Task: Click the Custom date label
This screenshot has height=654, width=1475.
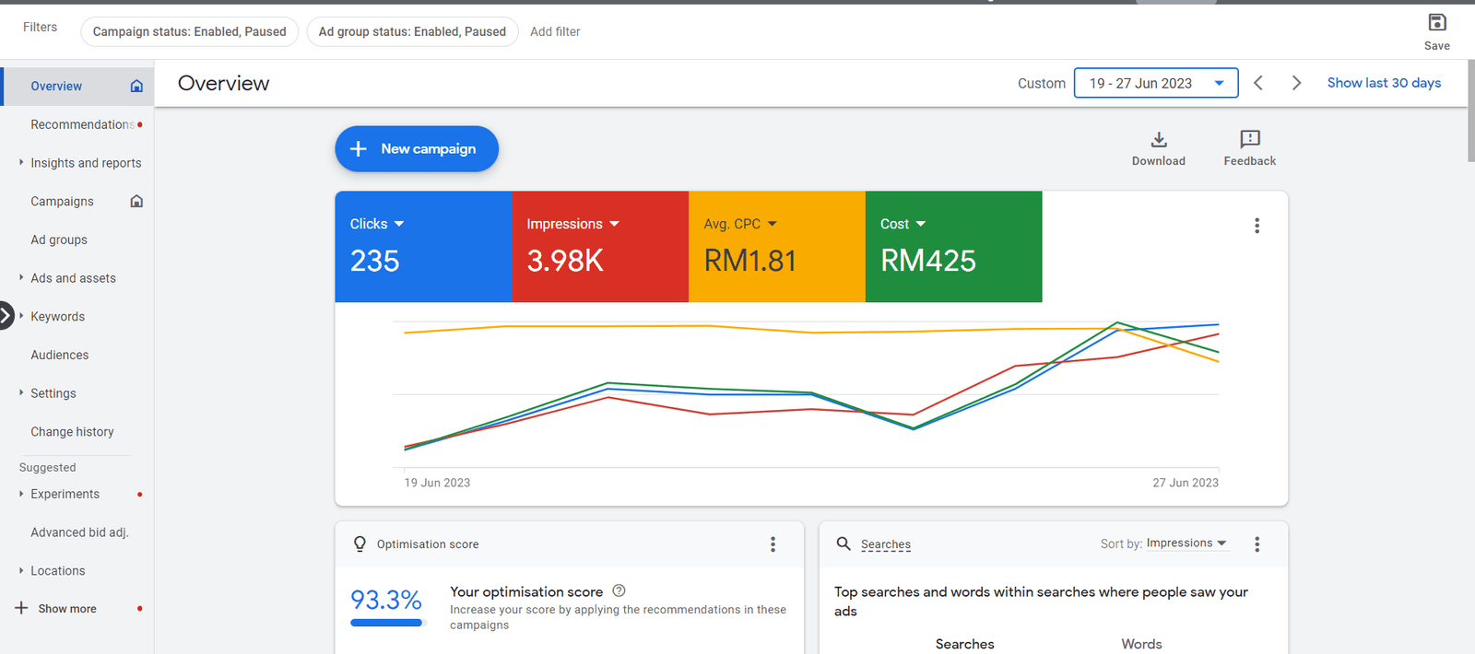Action: [1042, 83]
